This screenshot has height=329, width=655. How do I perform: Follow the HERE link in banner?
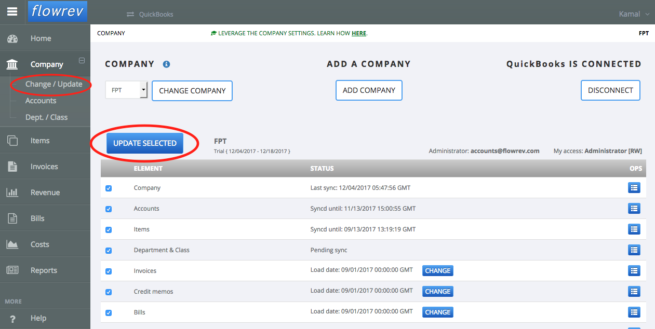tap(358, 33)
